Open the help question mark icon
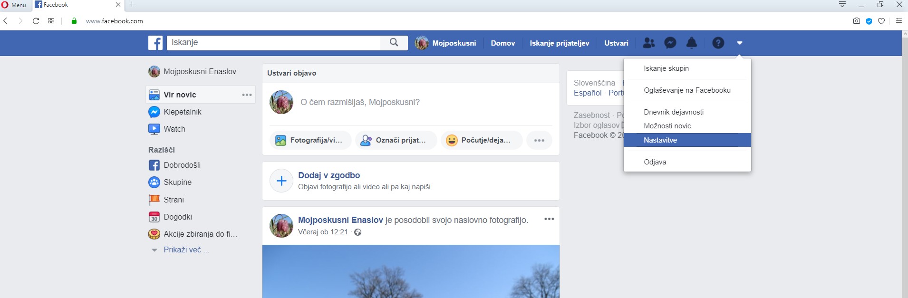Screen dimensions: 908x298 718,43
